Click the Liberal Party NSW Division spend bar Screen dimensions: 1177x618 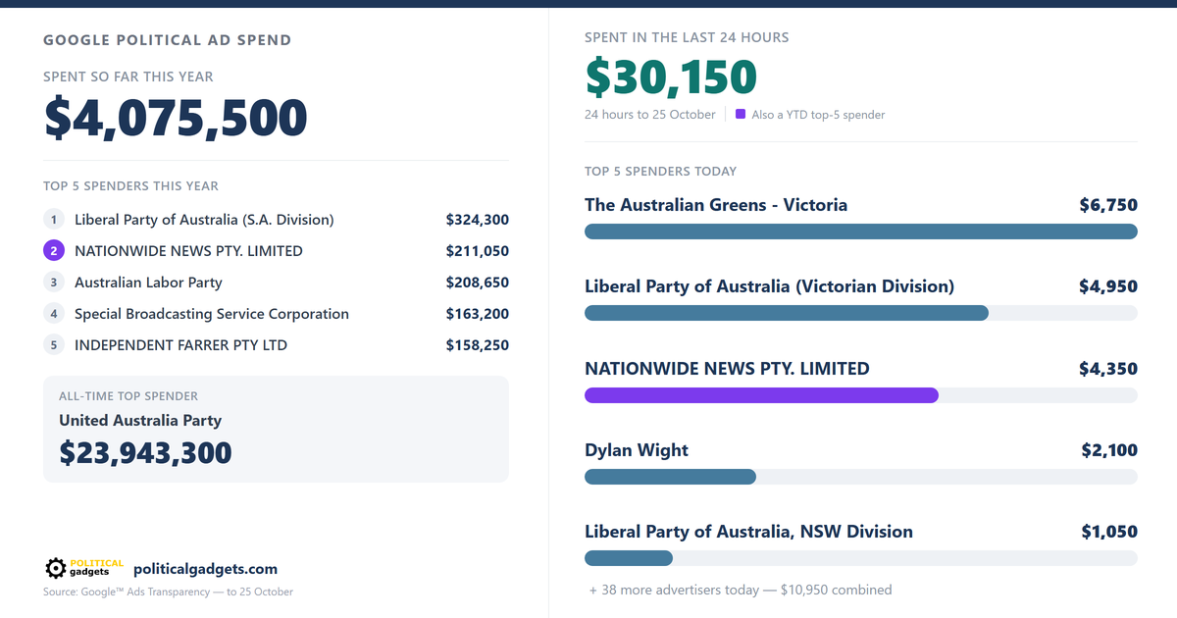(861, 558)
